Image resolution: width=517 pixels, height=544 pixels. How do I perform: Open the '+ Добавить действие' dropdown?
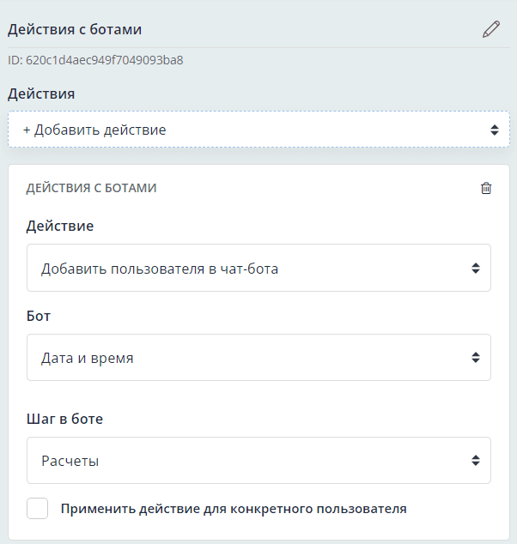(x=249, y=130)
